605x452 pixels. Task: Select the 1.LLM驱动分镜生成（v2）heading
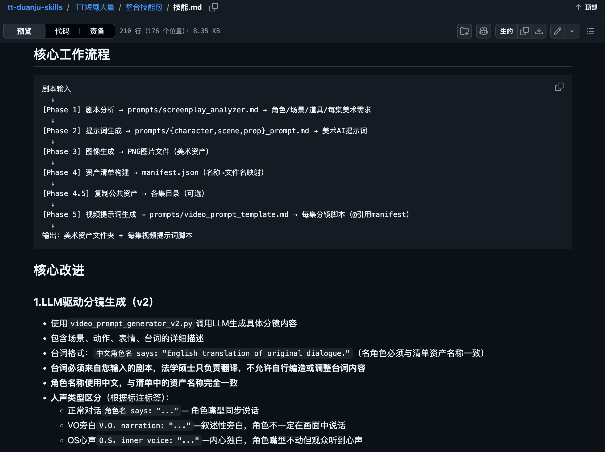point(93,302)
